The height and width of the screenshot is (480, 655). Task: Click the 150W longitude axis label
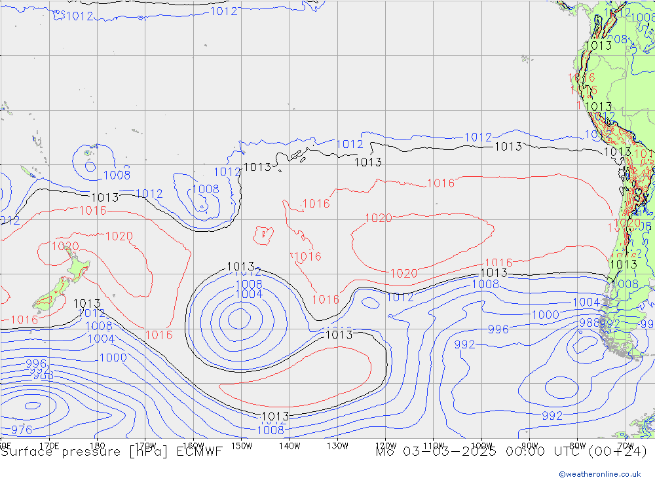pyautogui.click(x=241, y=445)
